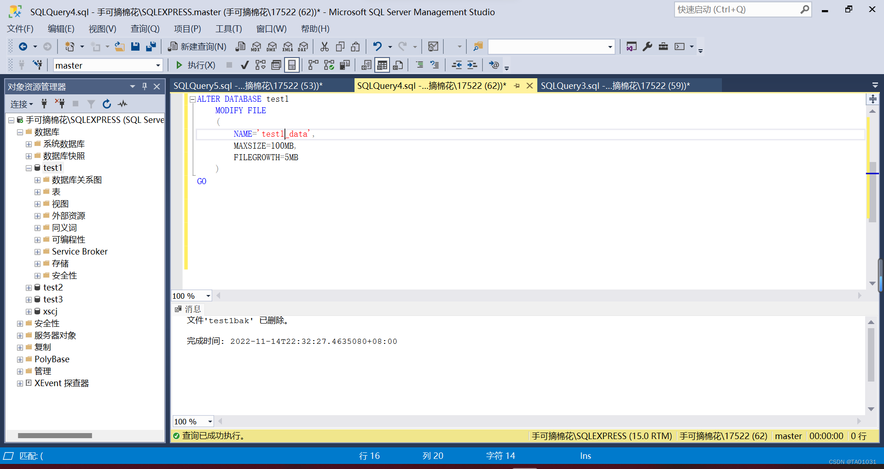Screen dimensions: 884x469
Task: Expand the test2 database node
Action: pos(29,288)
